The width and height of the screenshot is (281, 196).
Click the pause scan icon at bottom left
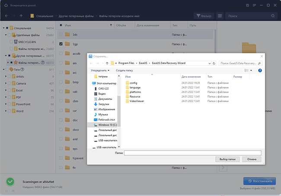click(6, 191)
